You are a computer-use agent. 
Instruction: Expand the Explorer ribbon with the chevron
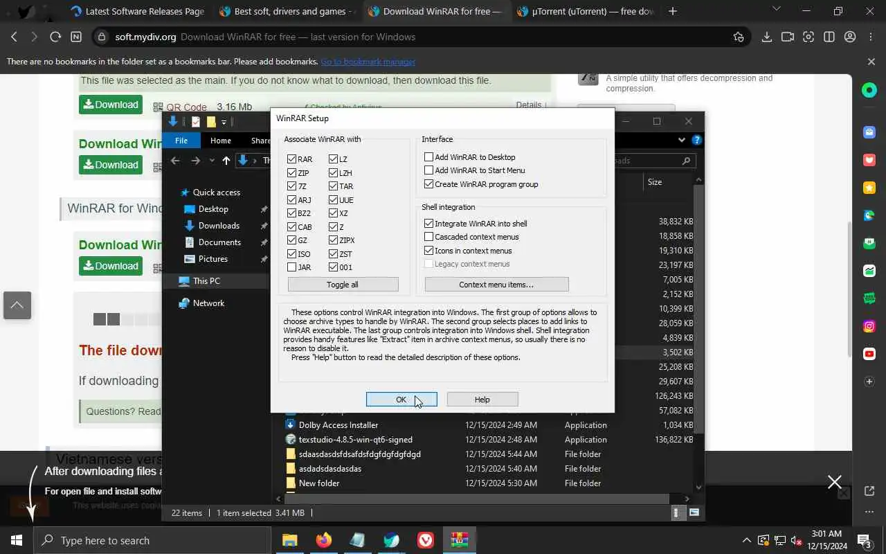(x=682, y=140)
